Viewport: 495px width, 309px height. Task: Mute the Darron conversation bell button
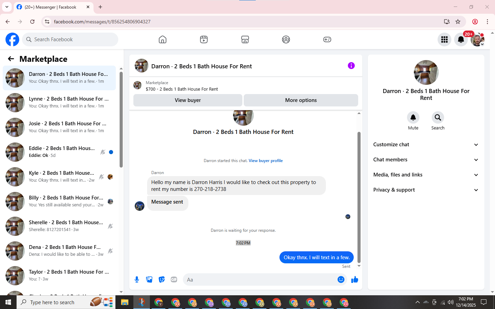coord(413,117)
